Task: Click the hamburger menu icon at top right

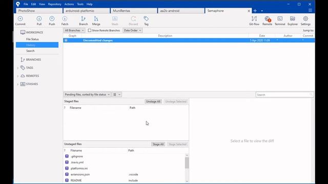Action: 310,10
